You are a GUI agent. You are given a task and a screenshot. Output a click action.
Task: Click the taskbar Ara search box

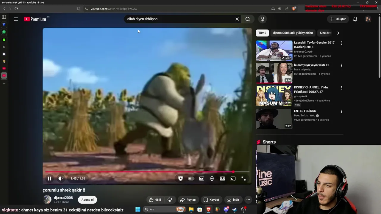(x=165, y=209)
